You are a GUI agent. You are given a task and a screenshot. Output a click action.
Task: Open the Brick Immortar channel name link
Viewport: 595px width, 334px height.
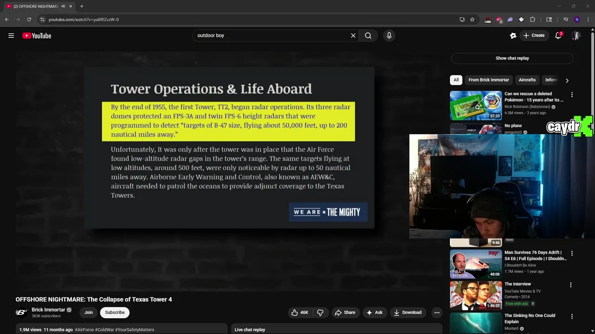pyautogui.click(x=48, y=310)
